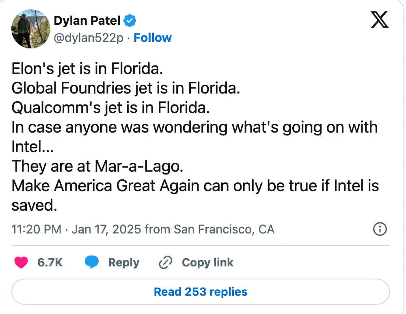Viewport: 406px width, 314px height.
Task: Click the Copy link text label
Action: point(207,263)
